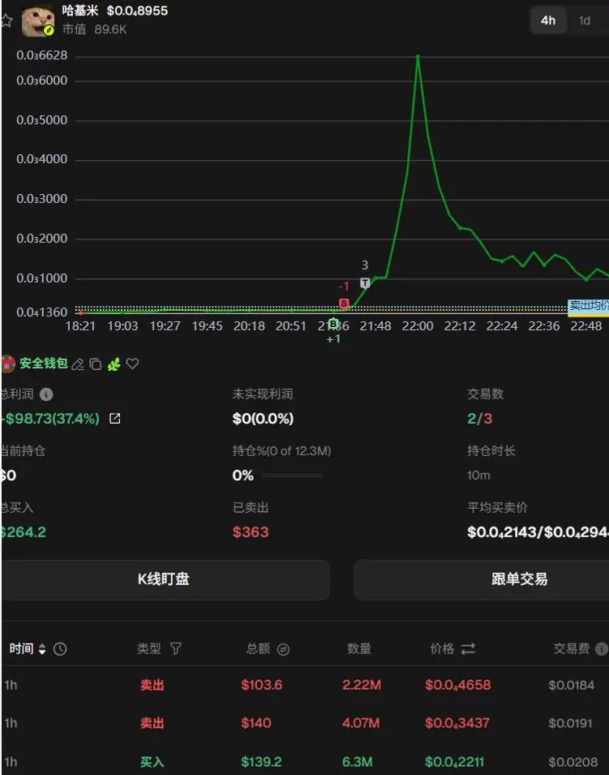Click the 市值 89.6K market cap text
This screenshot has height=775, width=609.
coord(94,30)
